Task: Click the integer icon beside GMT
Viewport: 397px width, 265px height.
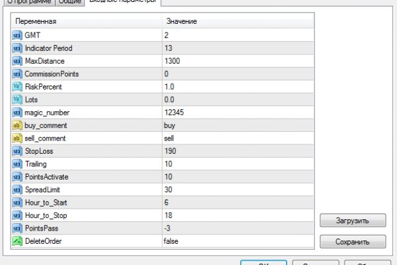Action: click(x=17, y=35)
